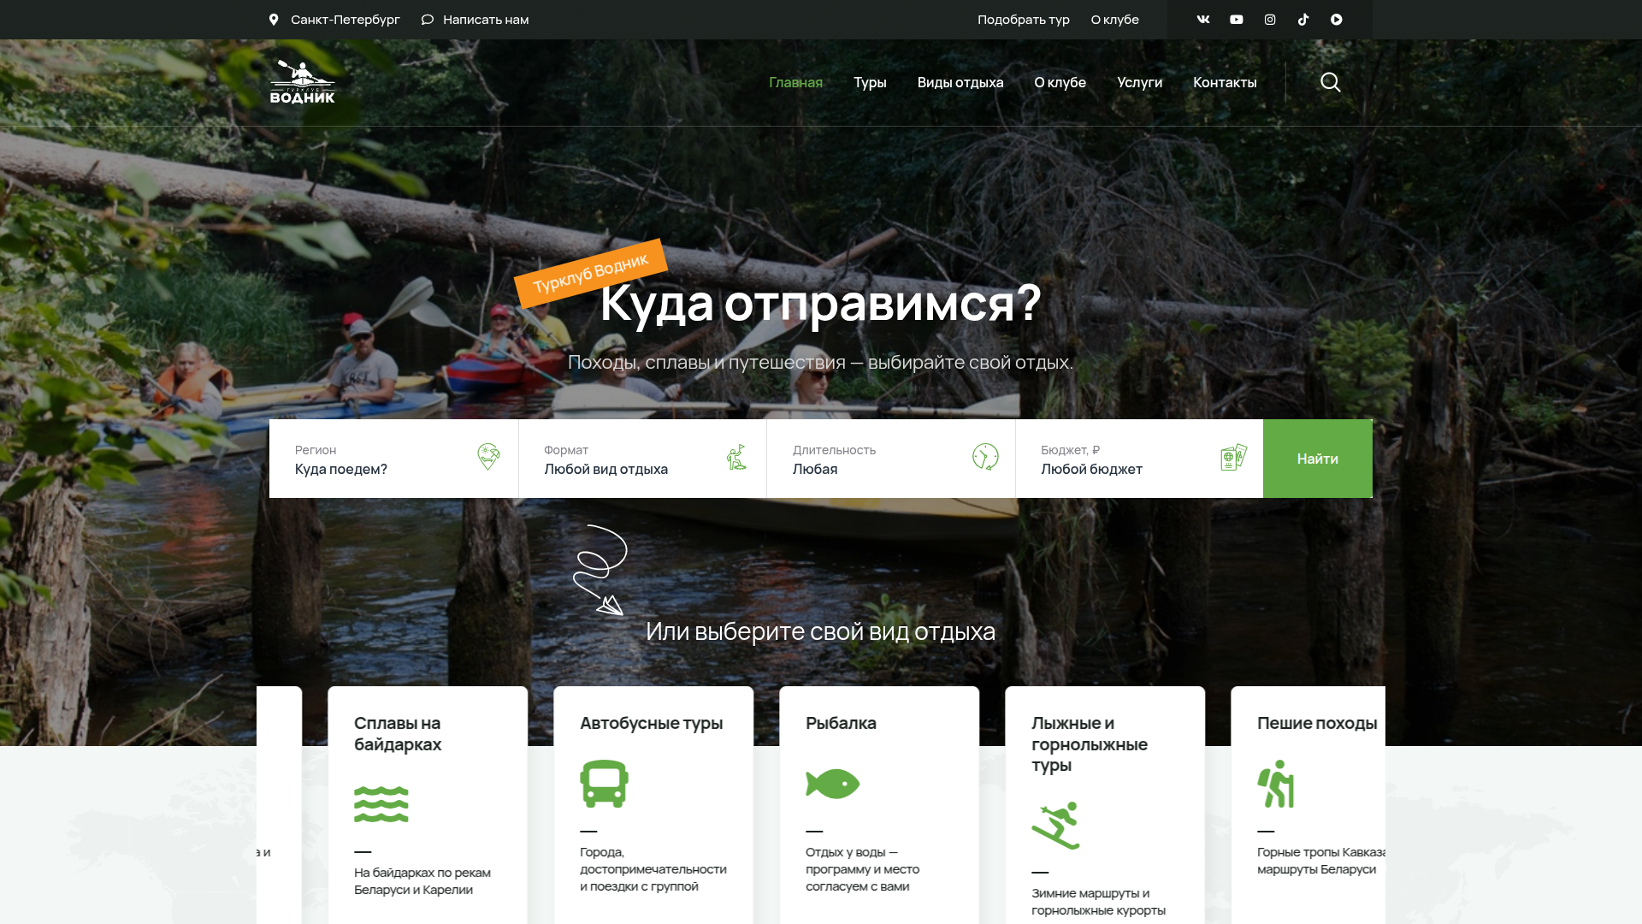Click the Написать нам link

coord(486,20)
